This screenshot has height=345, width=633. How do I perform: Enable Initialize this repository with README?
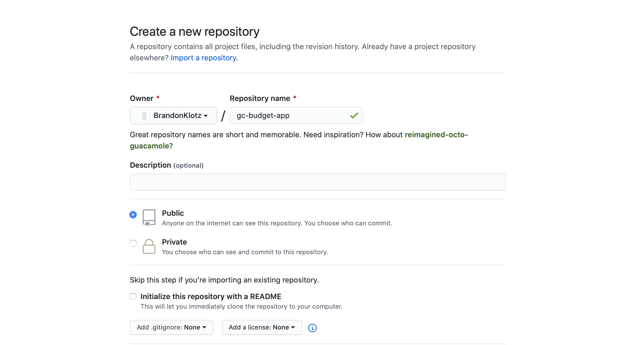click(x=133, y=296)
